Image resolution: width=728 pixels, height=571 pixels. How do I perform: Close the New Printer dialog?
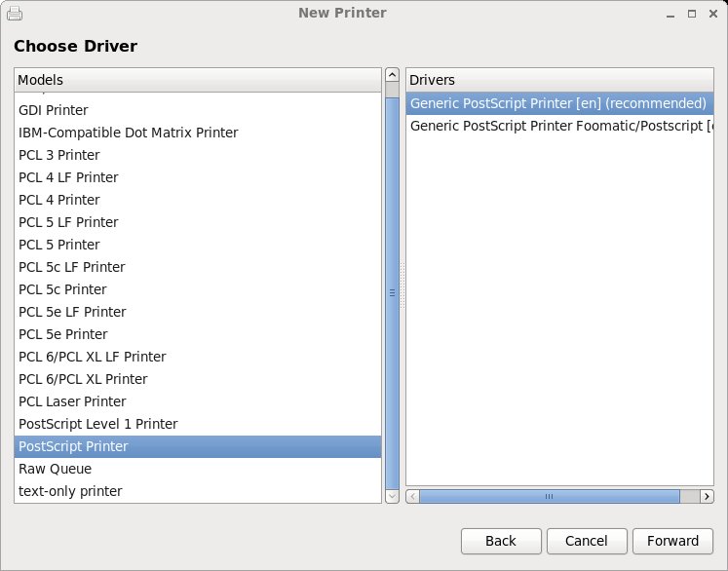point(712,15)
